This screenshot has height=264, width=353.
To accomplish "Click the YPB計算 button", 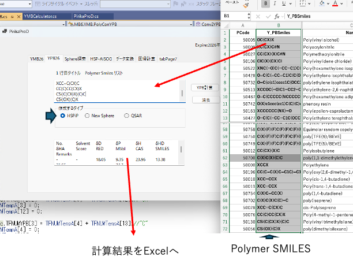I will point(205,88).
